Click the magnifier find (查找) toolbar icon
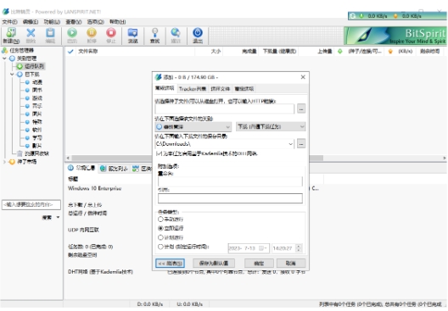Image resolution: width=448 pixels, height=311 pixels. pos(154,33)
